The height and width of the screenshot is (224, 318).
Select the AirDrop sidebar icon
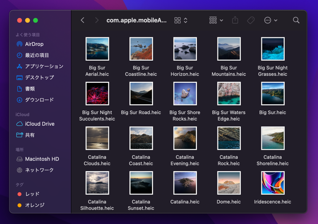(20, 44)
